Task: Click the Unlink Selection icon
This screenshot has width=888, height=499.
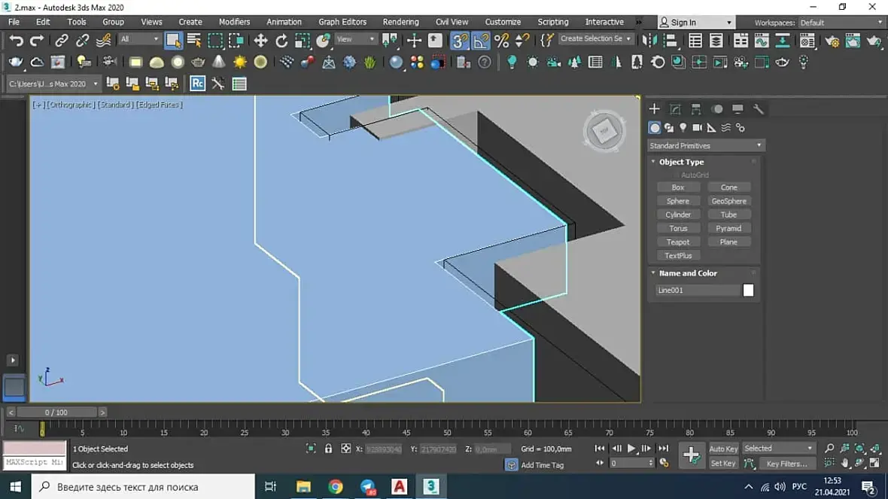Action: 83,41
